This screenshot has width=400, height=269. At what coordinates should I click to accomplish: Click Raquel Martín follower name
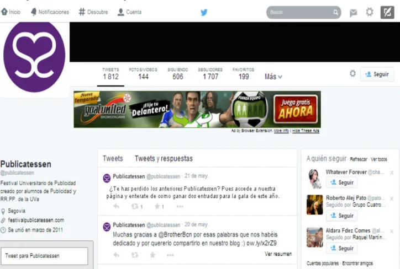[369, 238]
